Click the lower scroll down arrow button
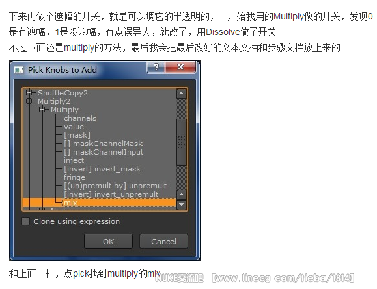377x289 pixels. pos(181,205)
